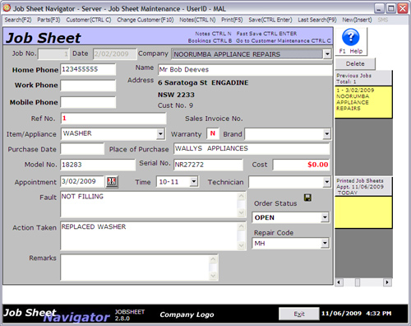This screenshot has width=411, height=326.
Task: Click the Name field with Mr Bob Deeves
Action: pos(245,70)
